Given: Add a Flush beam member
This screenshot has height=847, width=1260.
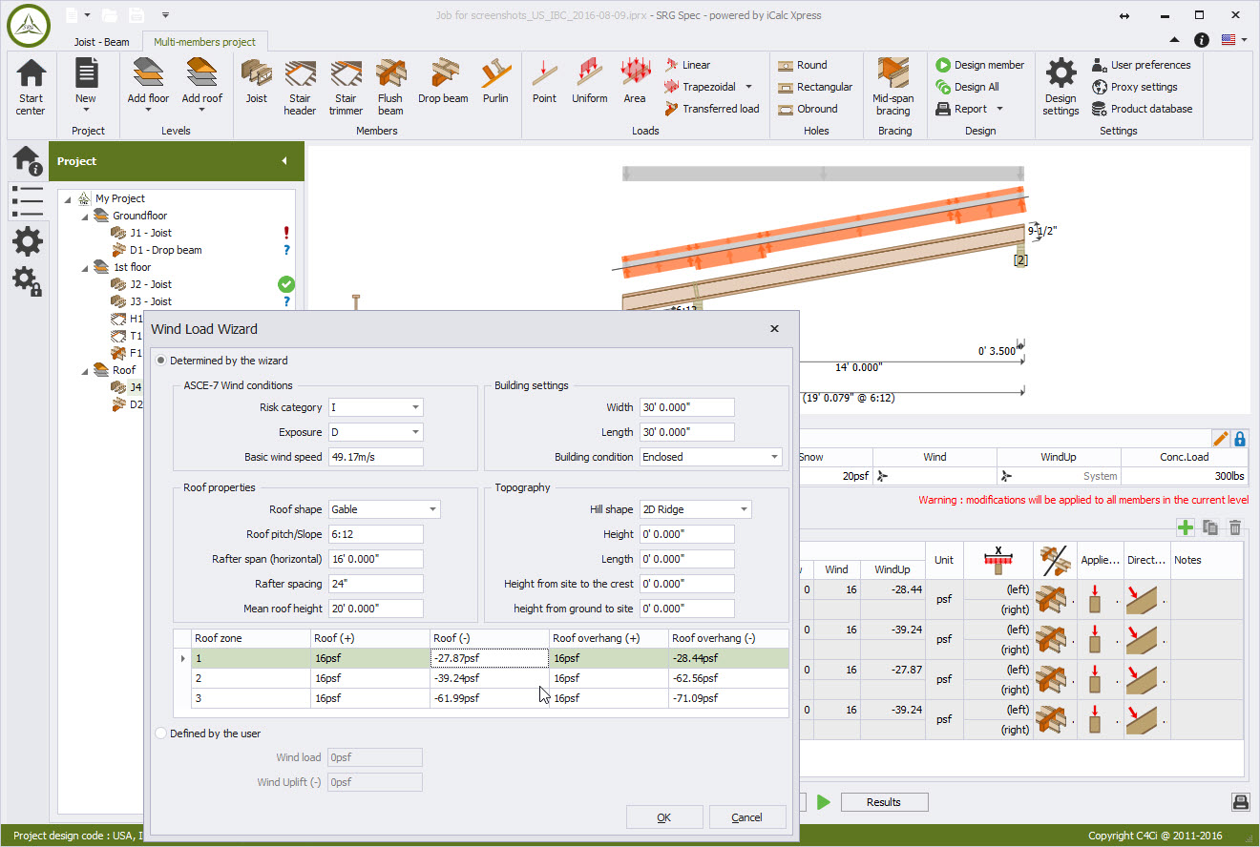Looking at the screenshot, I should 390,88.
